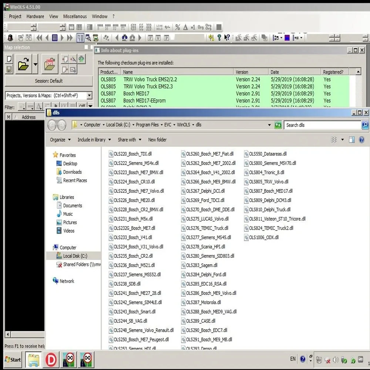Click the Session: Default button
The height and width of the screenshot is (370, 370).
tap(48, 81)
